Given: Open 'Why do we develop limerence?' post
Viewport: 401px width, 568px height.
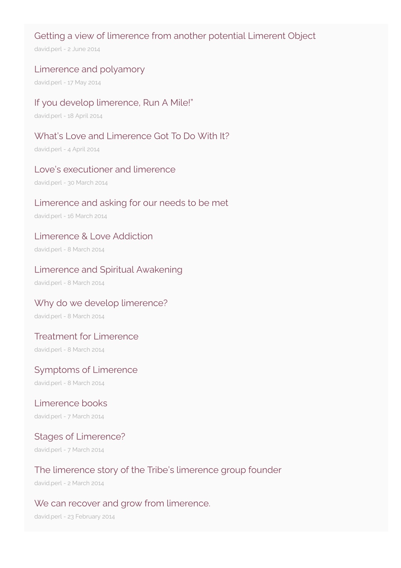Looking at the screenshot, I should (101, 303).
